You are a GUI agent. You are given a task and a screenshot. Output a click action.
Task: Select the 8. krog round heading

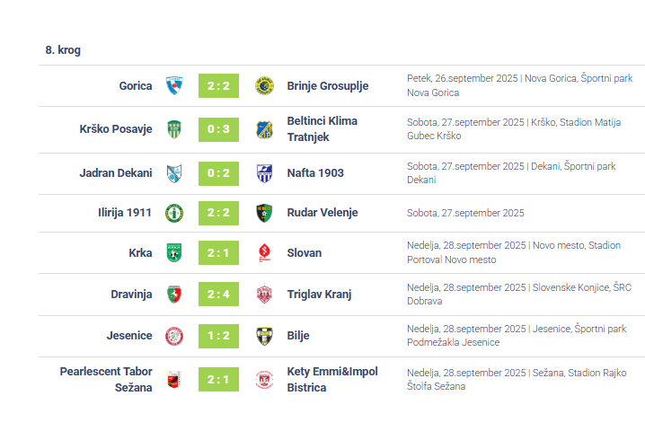(63, 50)
